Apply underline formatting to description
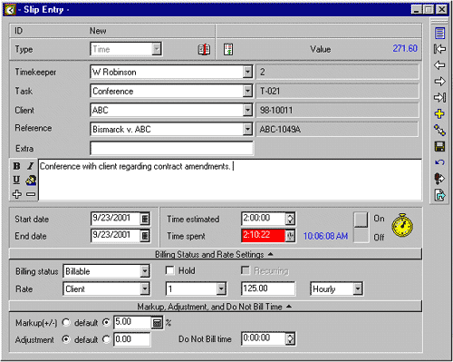This screenshot has height=362, width=453. (x=16, y=180)
